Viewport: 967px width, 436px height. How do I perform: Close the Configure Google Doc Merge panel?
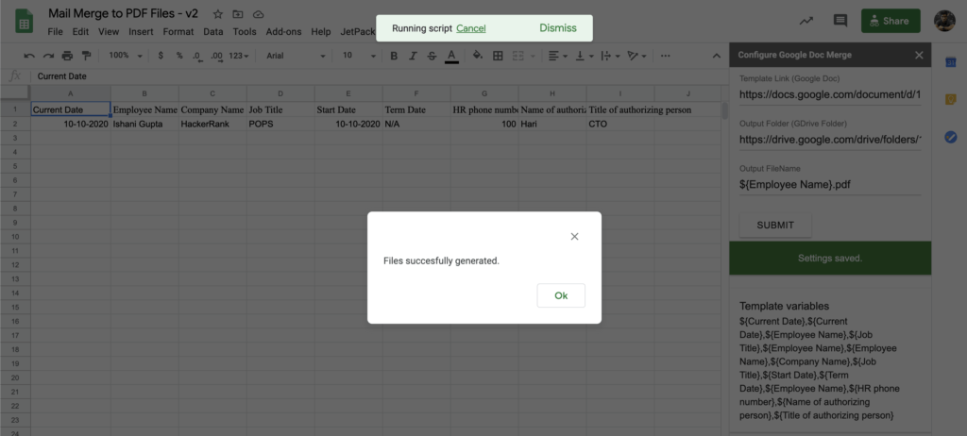[x=919, y=55]
